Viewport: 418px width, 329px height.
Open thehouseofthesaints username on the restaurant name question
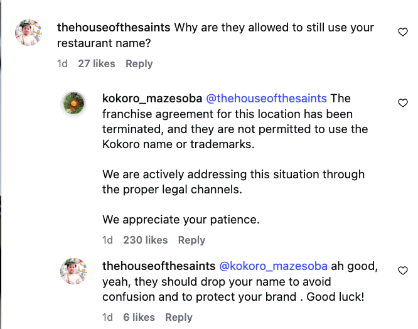[x=114, y=28]
